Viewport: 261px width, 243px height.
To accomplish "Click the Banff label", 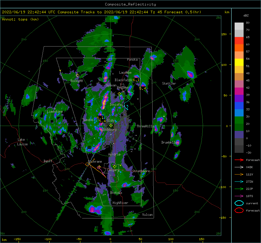I will click(x=48, y=161).
